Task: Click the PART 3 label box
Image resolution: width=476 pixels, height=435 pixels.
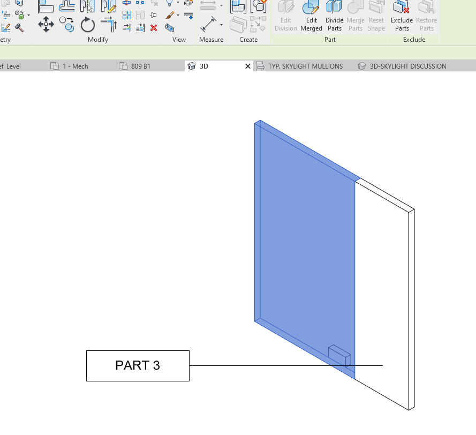Action: coord(137,365)
